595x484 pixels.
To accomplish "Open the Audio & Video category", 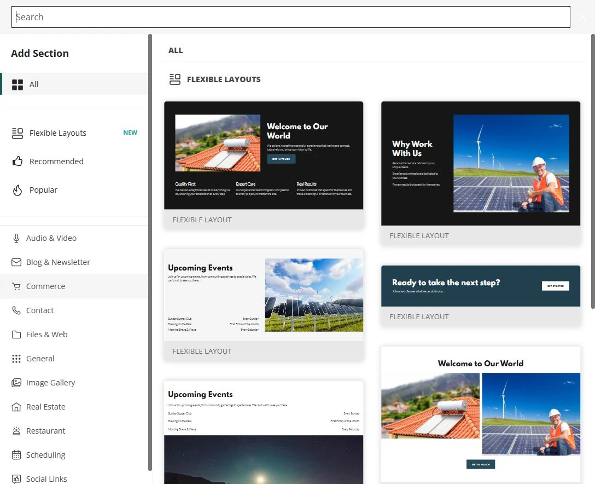I will 74,238.
